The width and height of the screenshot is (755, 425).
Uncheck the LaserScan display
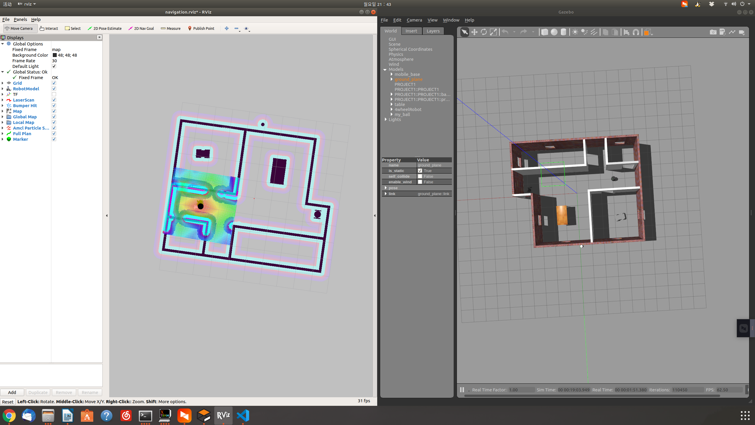[54, 100]
